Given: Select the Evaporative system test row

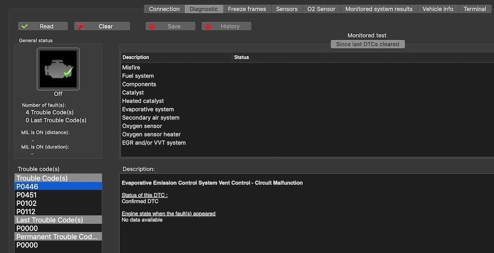Looking at the screenshot, I should click(148, 110).
